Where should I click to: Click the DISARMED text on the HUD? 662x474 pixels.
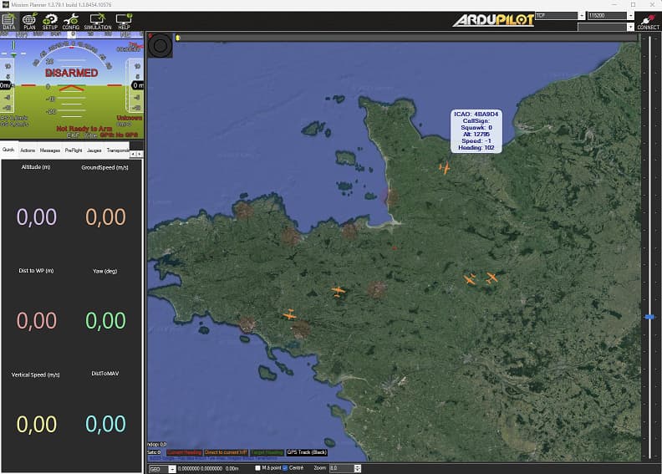[x=71, y=73]
